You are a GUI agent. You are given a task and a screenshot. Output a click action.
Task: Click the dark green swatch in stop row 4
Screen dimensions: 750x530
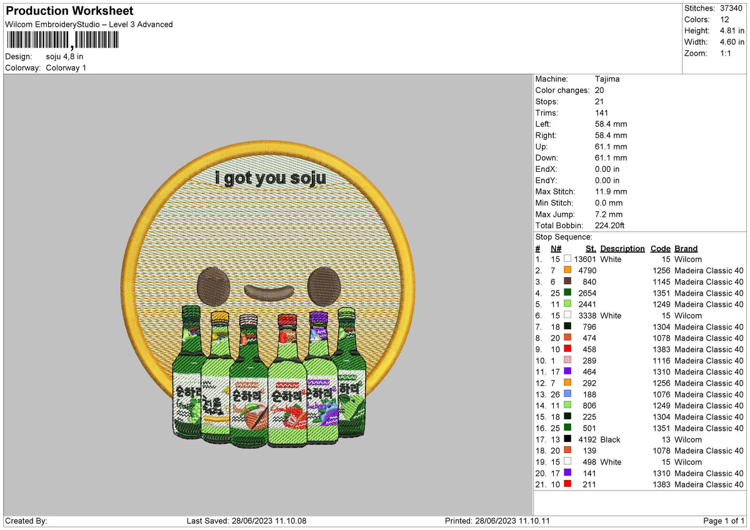tap(567, 292)
